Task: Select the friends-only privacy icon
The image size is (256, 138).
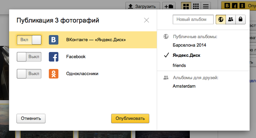Action: [x=231, y=19]
